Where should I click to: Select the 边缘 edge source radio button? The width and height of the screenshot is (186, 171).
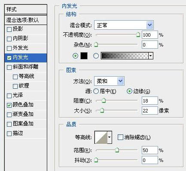point(129,91)
